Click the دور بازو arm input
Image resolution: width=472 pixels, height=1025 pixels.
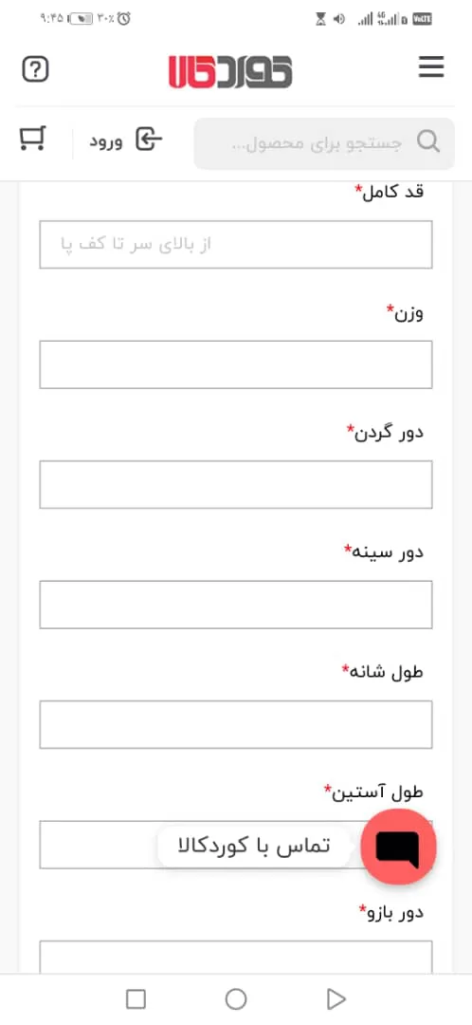point(236,957)
